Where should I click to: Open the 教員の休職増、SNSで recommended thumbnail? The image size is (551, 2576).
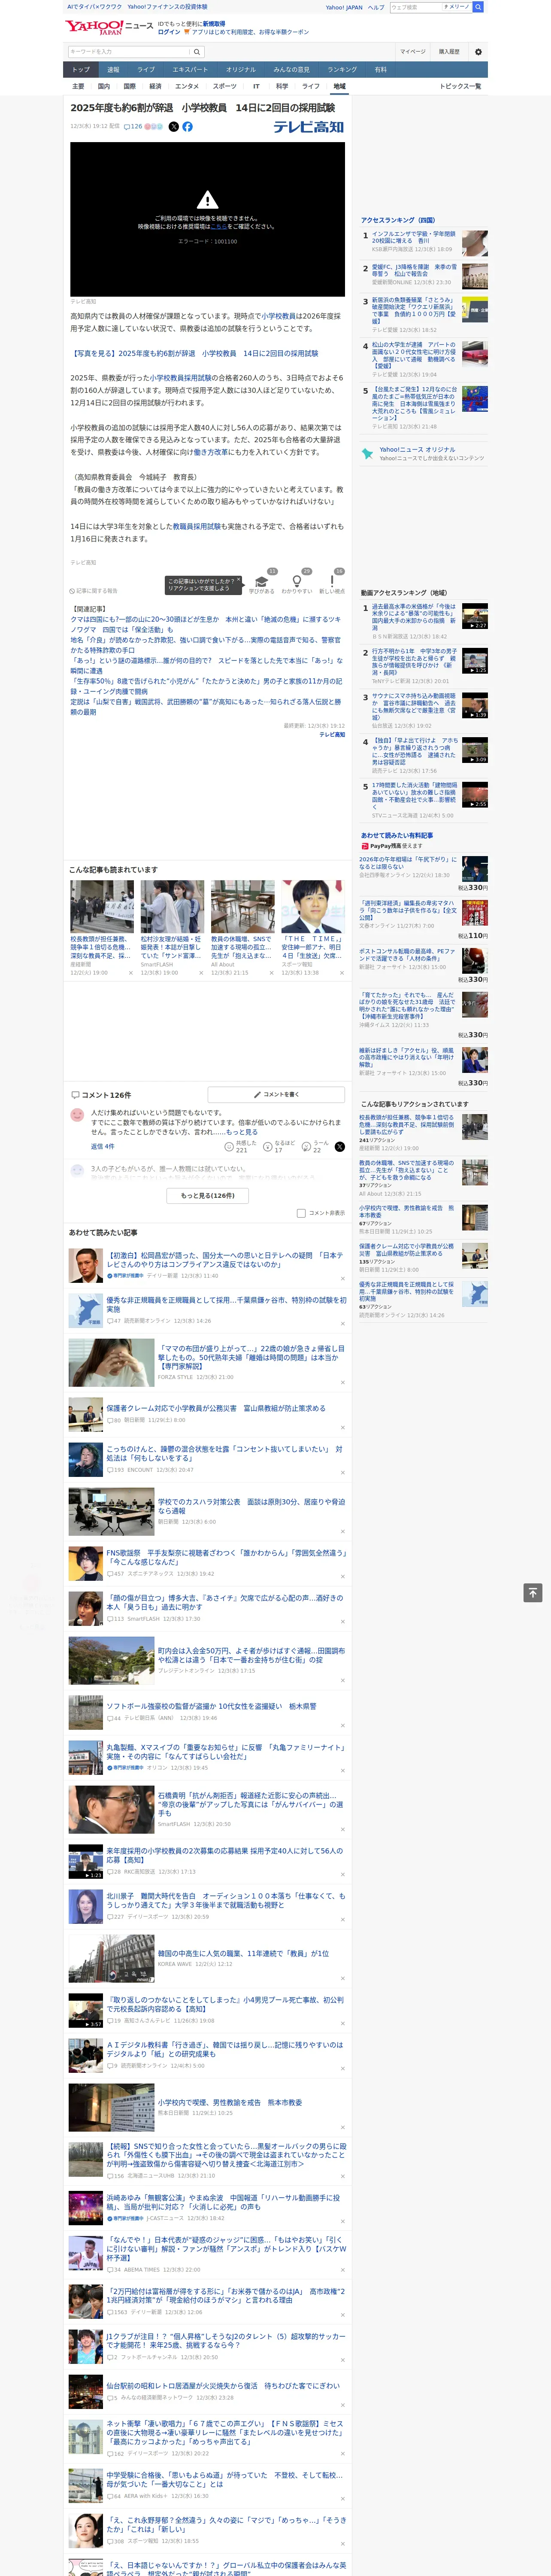click(x=242, y=907)
